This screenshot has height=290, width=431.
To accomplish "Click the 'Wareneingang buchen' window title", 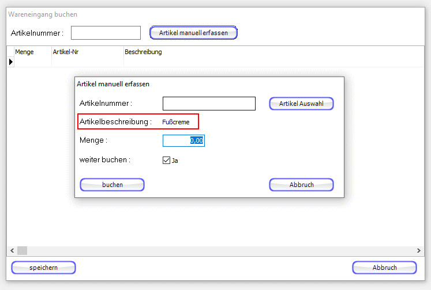I will [43, 14].
